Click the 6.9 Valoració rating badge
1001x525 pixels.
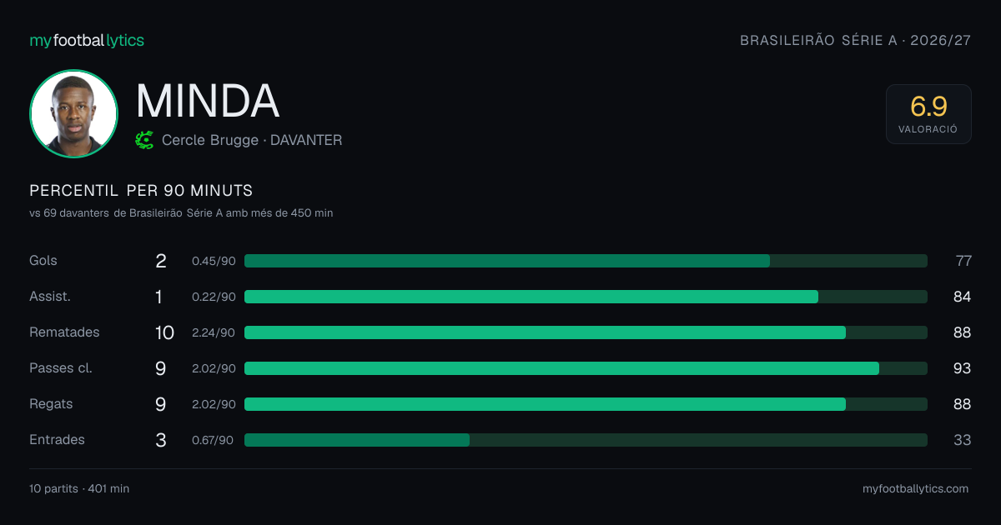click(928, 114)
